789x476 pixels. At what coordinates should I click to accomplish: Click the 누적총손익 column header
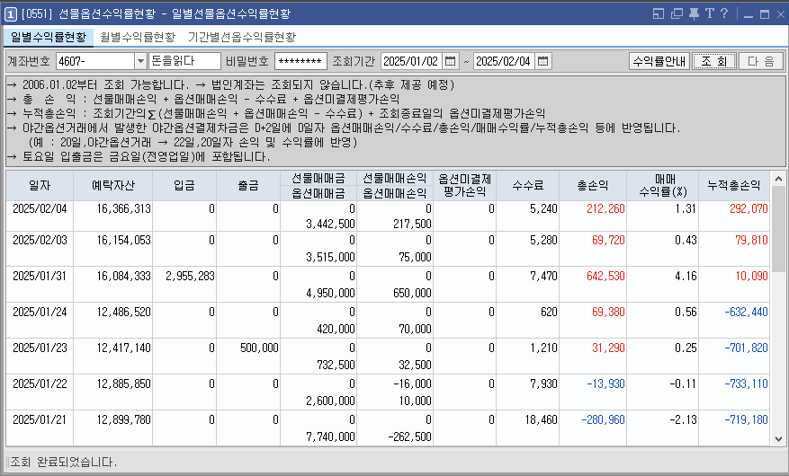[734, 185]
